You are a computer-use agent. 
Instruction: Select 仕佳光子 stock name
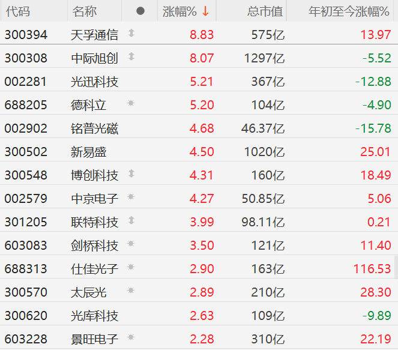click(94, 269)
